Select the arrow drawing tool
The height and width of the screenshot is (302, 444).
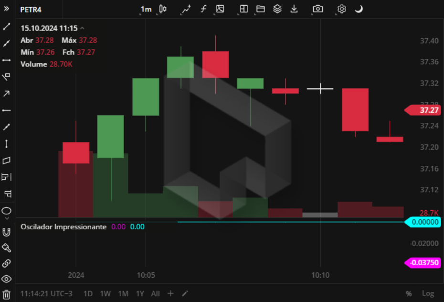[7, 94]
